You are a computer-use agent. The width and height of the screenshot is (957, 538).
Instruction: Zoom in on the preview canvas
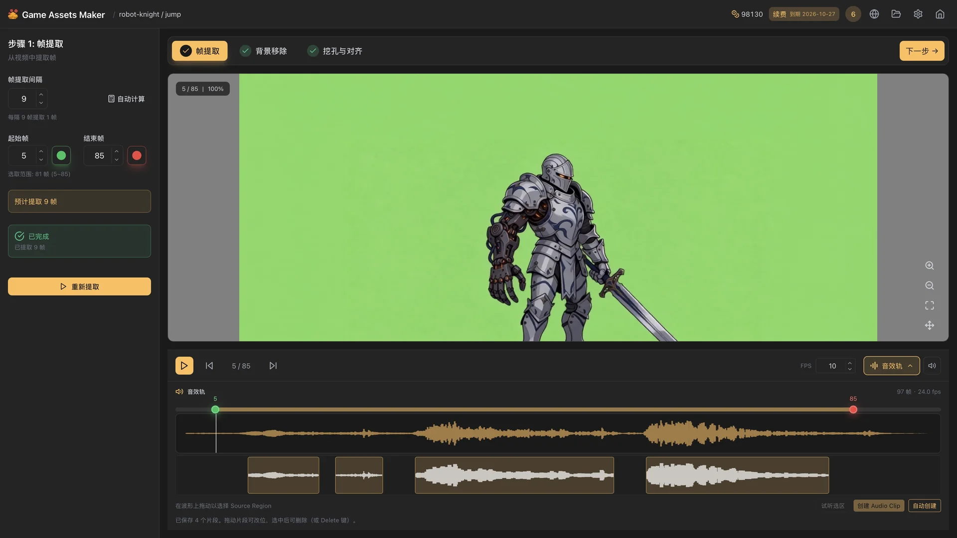tap(930, 266)
